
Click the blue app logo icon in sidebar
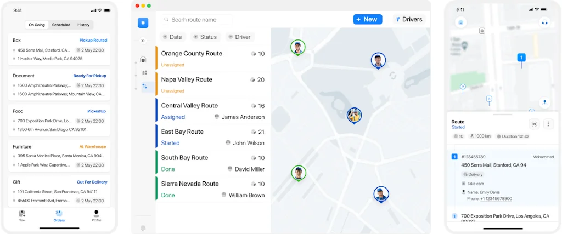tap(143, 23)
